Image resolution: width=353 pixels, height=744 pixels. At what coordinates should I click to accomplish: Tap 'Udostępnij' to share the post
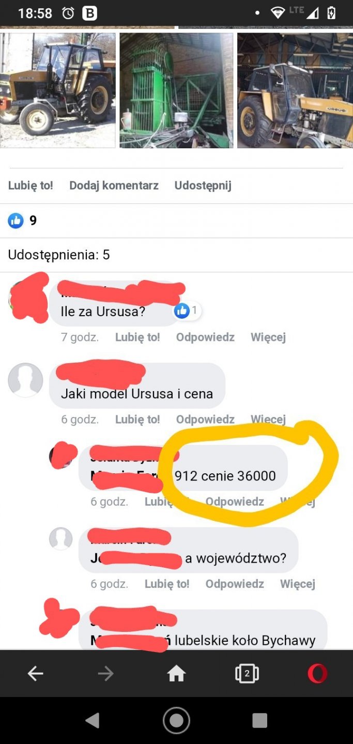pyautogui.click(x=203, y=185)
